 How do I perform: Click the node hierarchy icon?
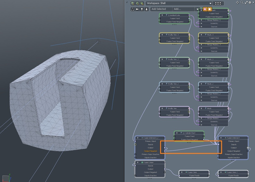click(133, 9)
